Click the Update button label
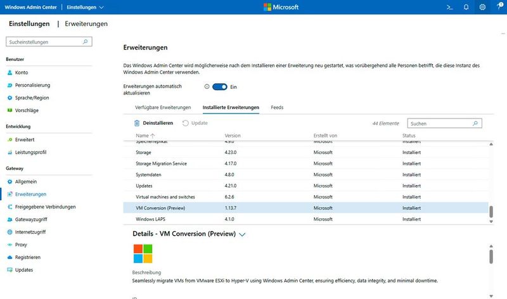 pyautogui.click(x=200, y=123)
